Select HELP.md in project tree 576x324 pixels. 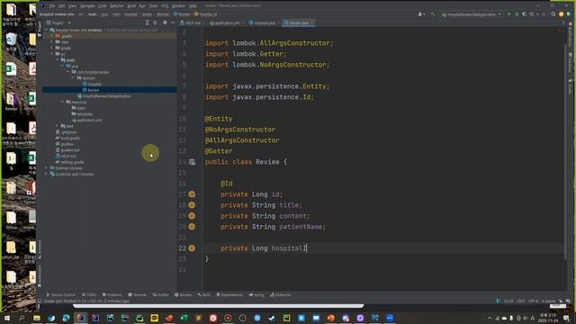pos(66,156)
